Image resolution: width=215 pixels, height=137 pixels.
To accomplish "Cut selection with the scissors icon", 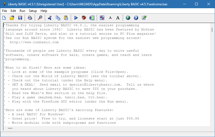I will (x=50, y=18).
